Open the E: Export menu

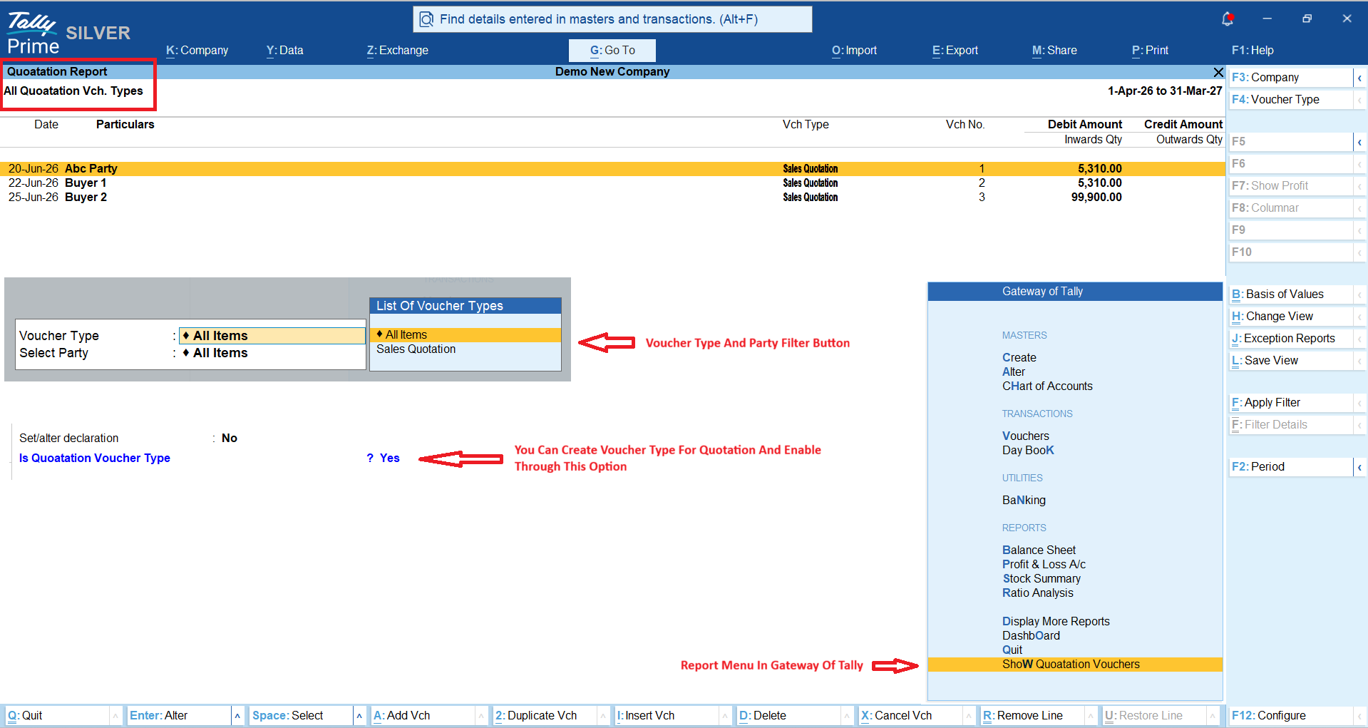pos(955,51)
